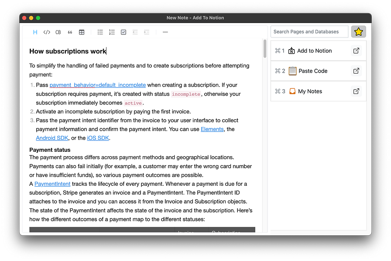The width and height of the screenshot is (391, 261).
Task: Open the PaymentIntent hyperlink
Action: [x=52, y=184]
